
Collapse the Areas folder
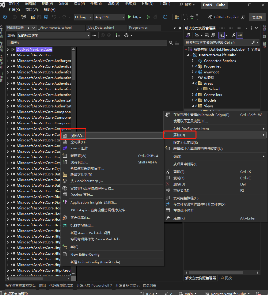coord(193,83)
